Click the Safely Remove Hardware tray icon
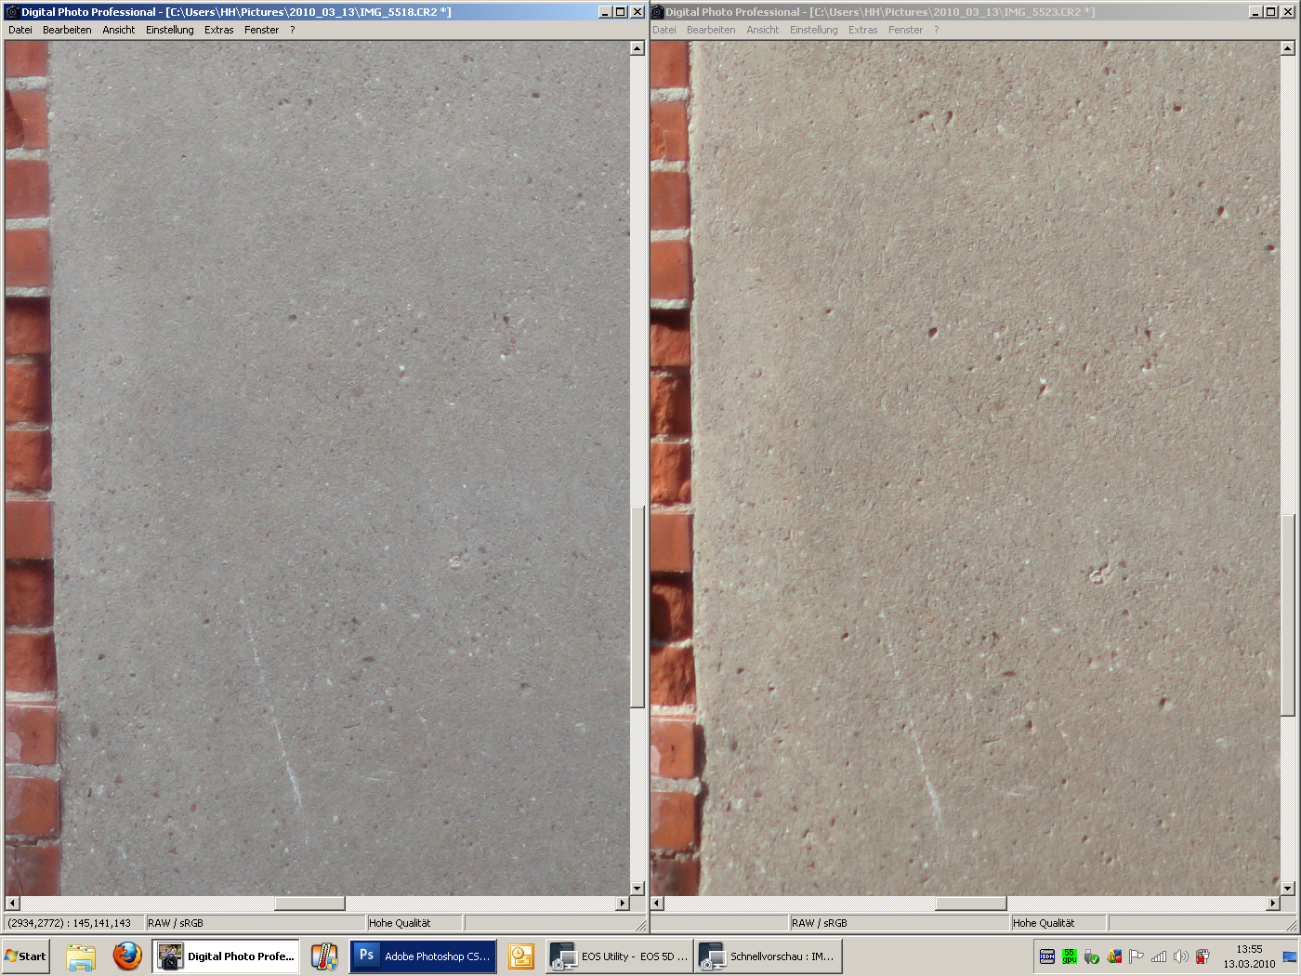This screenshot has height=976, width=1301. [1092, 956]
